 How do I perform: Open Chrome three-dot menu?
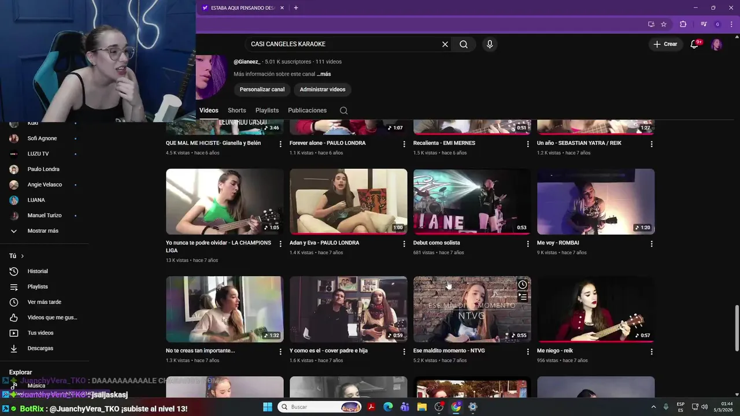(x=731, y=24)
